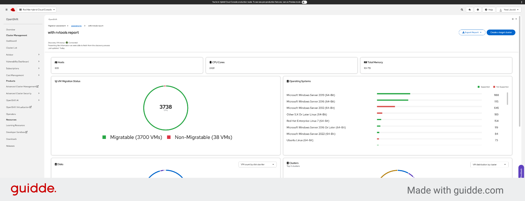
Task: Click Create a target cluster button
Action: coord(501,32)
